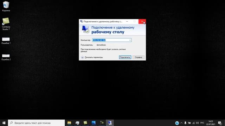Open the volume control tray icon
The width and height of the screenshot is (225, 126).
(x=198, y=123)
